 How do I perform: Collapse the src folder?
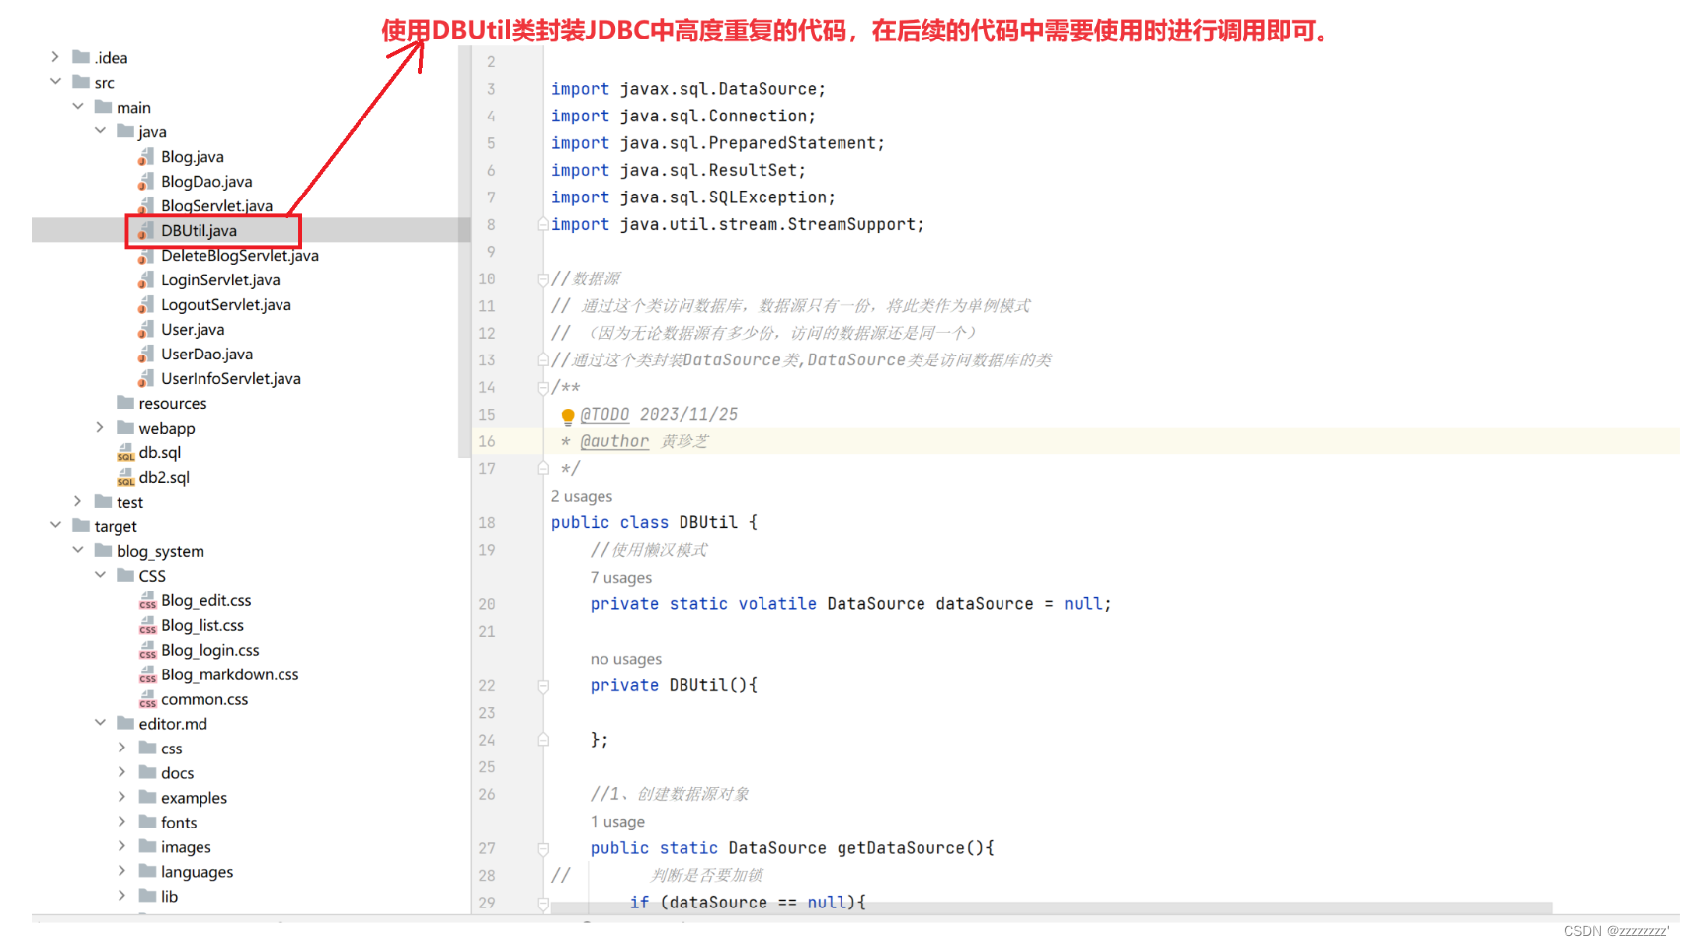(55, 82)
